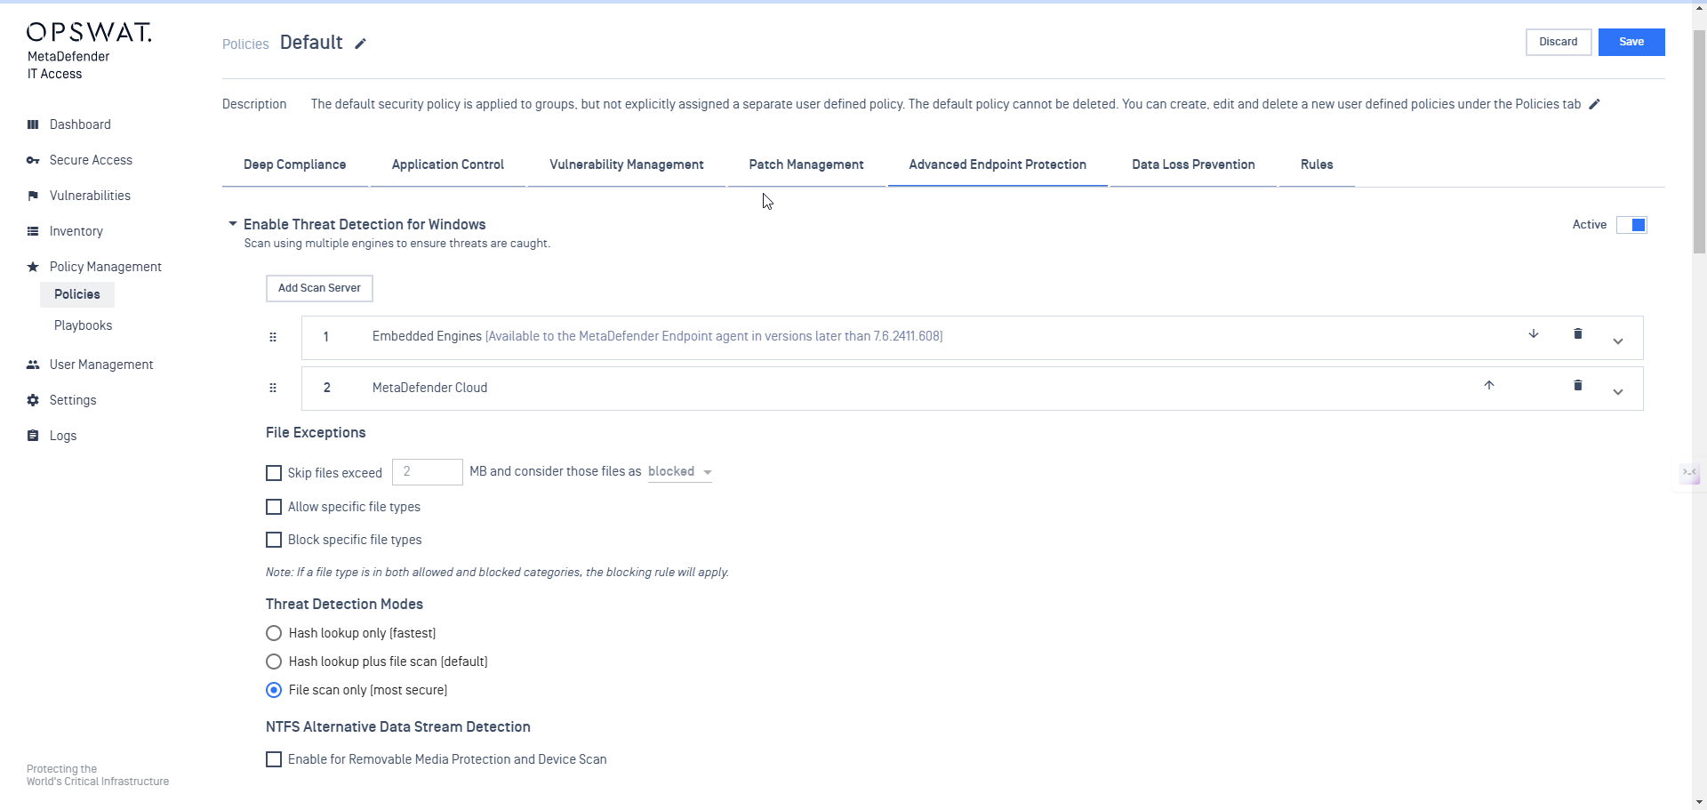Edit the description with pencil icon
The width and height of the screenshot is (1707, 810).
(1594, 104)
